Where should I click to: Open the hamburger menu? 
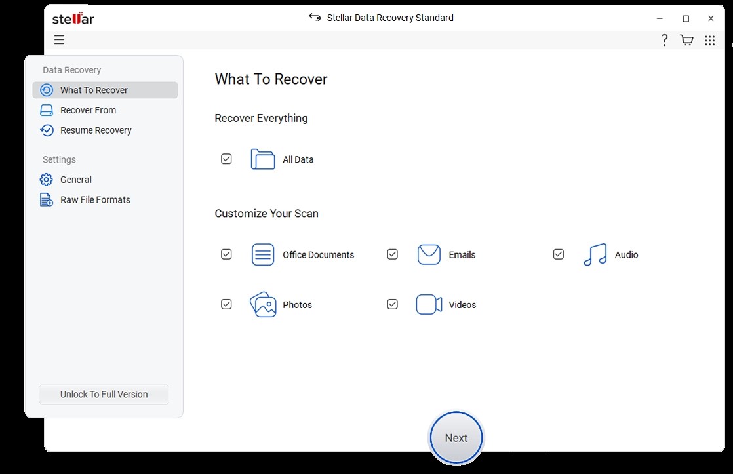59,39
